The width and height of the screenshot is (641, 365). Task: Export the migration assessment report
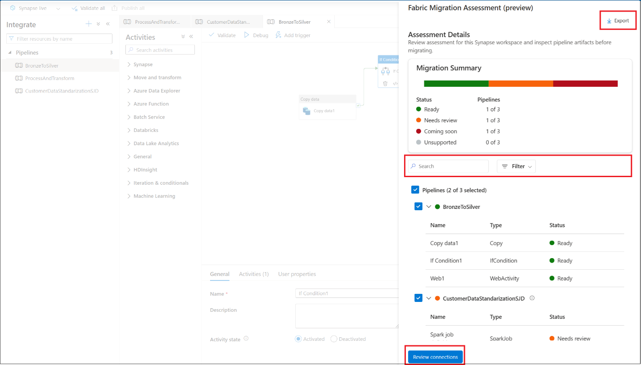tap(618, 20)
